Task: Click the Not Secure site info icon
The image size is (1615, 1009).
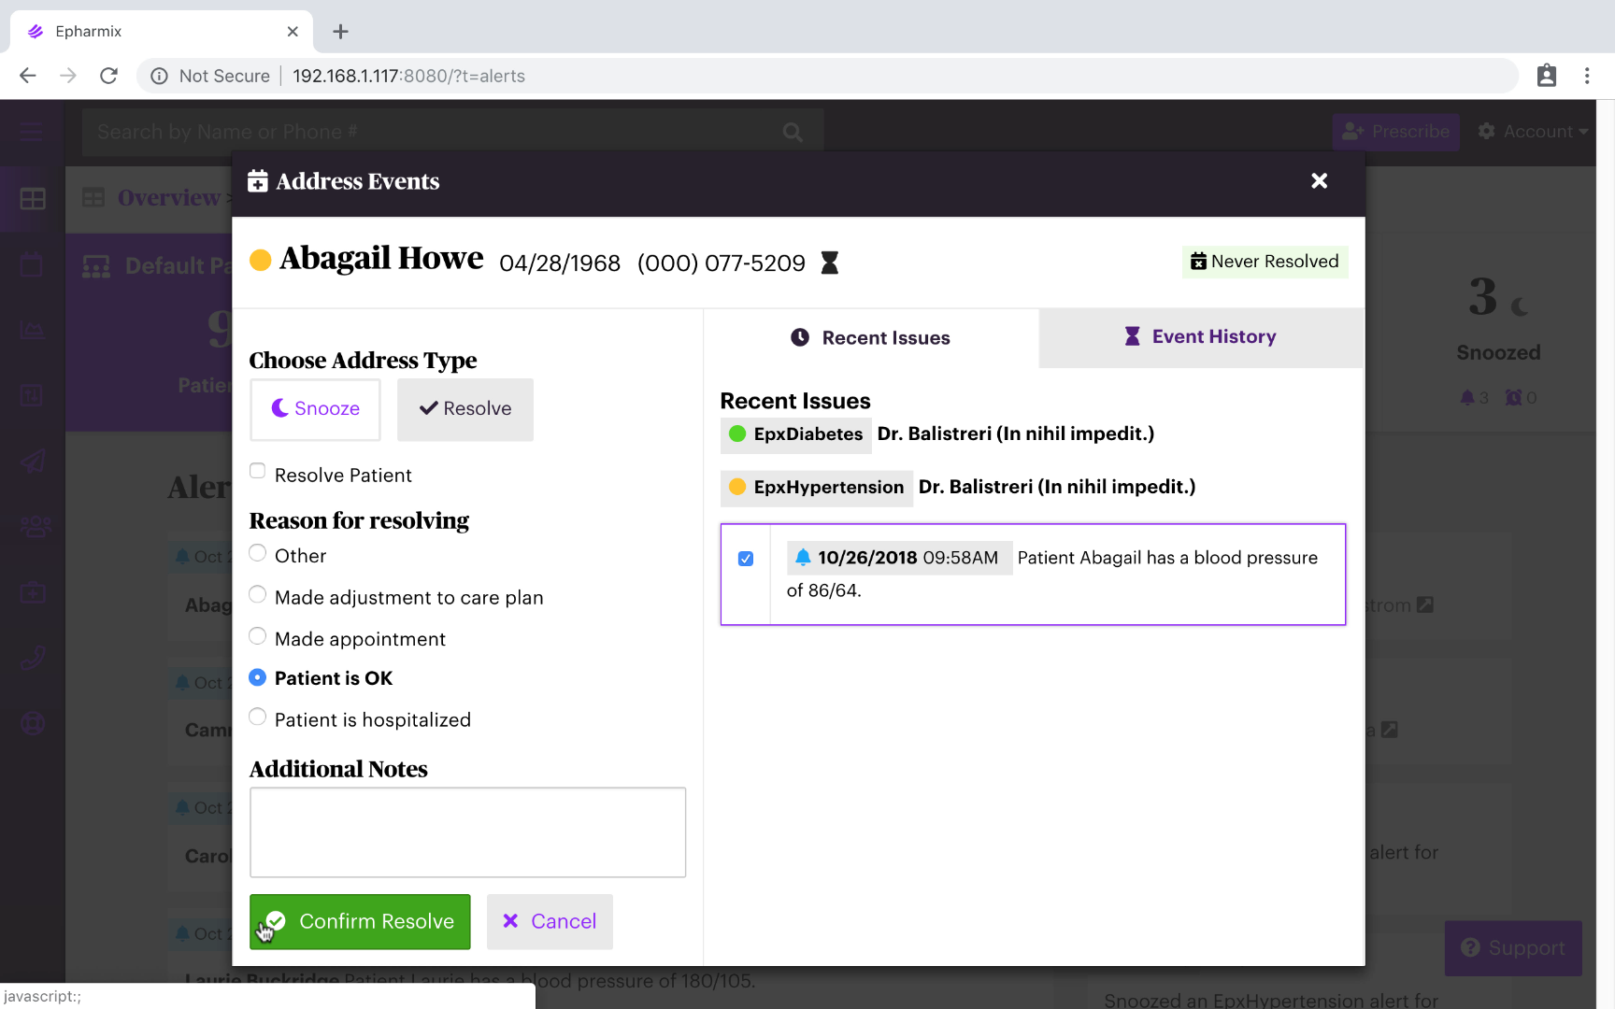Action: [160, 77]
